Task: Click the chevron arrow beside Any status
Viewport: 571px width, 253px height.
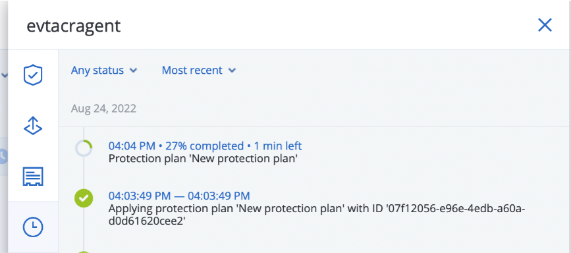Action: tap(134, 70)
